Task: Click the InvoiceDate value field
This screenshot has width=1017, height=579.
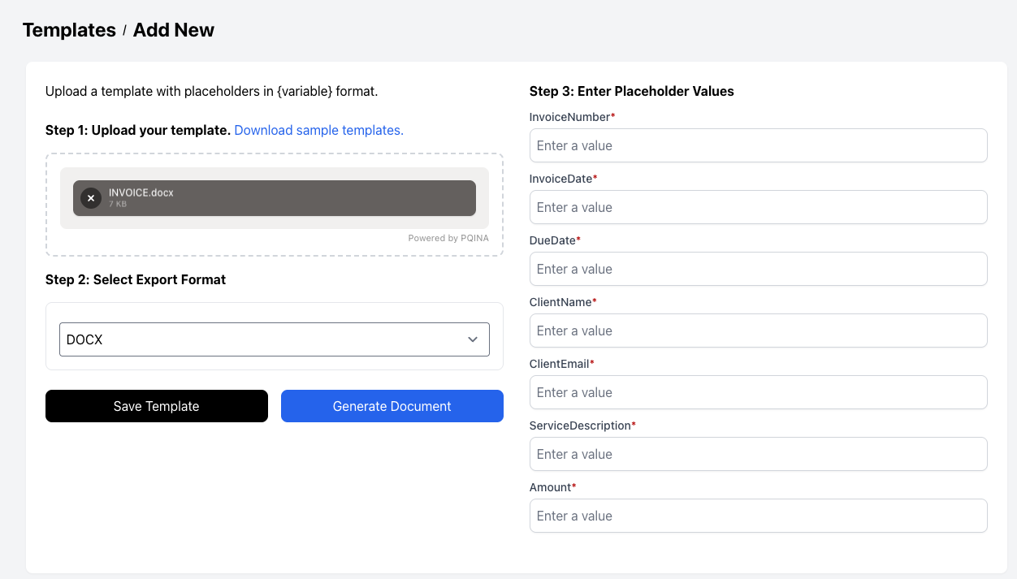Action: tap(758, 207)
